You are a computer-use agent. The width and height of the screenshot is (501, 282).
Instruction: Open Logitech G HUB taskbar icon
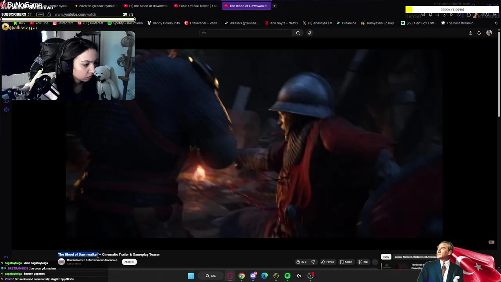click(x=299, y=276)
